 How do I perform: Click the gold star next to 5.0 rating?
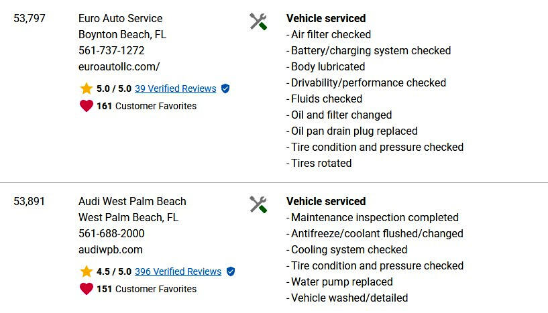pos(86,88)
